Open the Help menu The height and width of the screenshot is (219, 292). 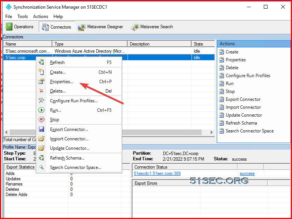pyautogui.click(x=58, y=17)
